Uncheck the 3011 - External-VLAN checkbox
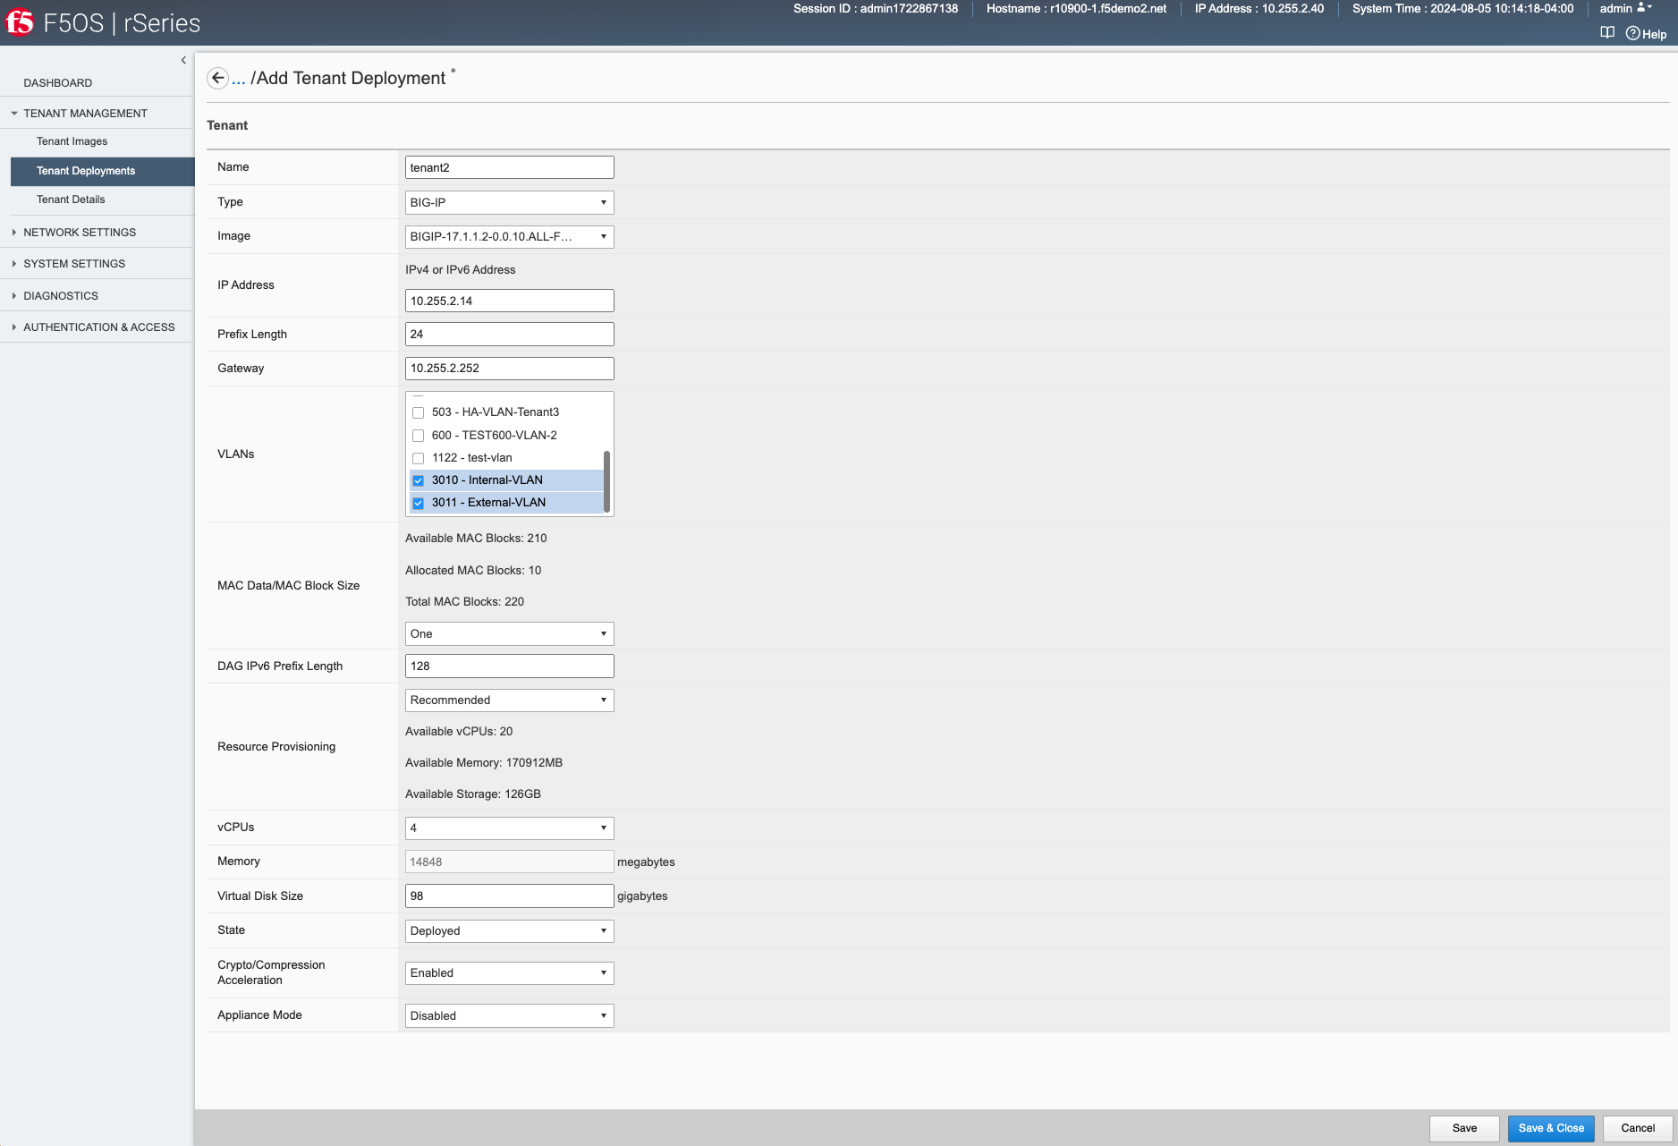This screenshot has width=1678, height=1146. (x=418, y=503)
